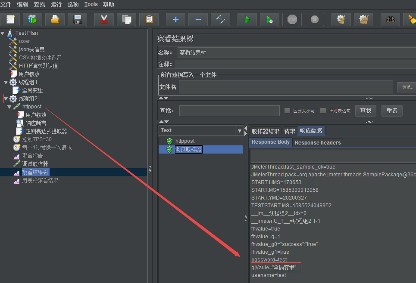This screenshot has height=283, width=416.
Task: Click the split arrows above 查找 row
Action: [163, 98]
